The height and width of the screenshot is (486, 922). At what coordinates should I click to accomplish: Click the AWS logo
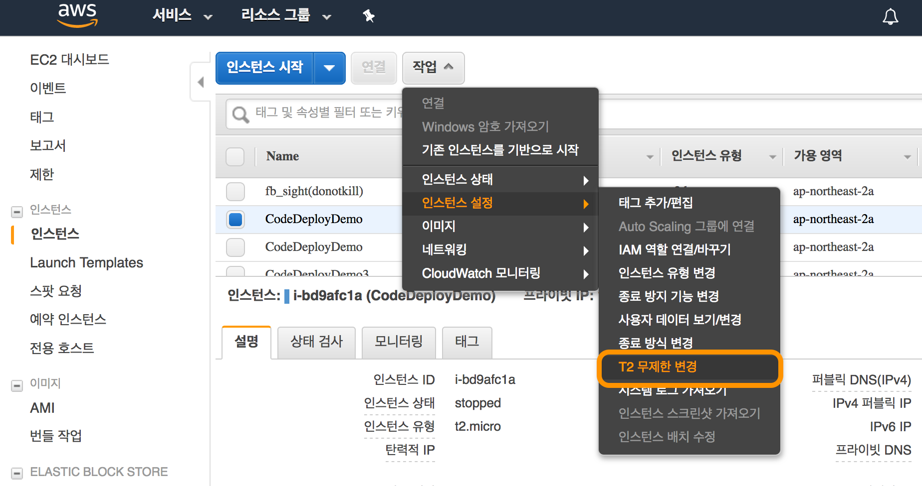coord(77,15)
